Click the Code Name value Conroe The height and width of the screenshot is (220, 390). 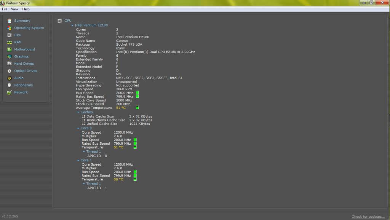pyautogui.click(x=122, y=41)
